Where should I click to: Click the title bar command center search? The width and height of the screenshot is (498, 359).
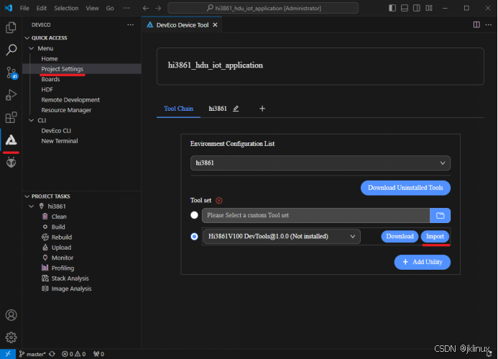(x=263, y=8)
